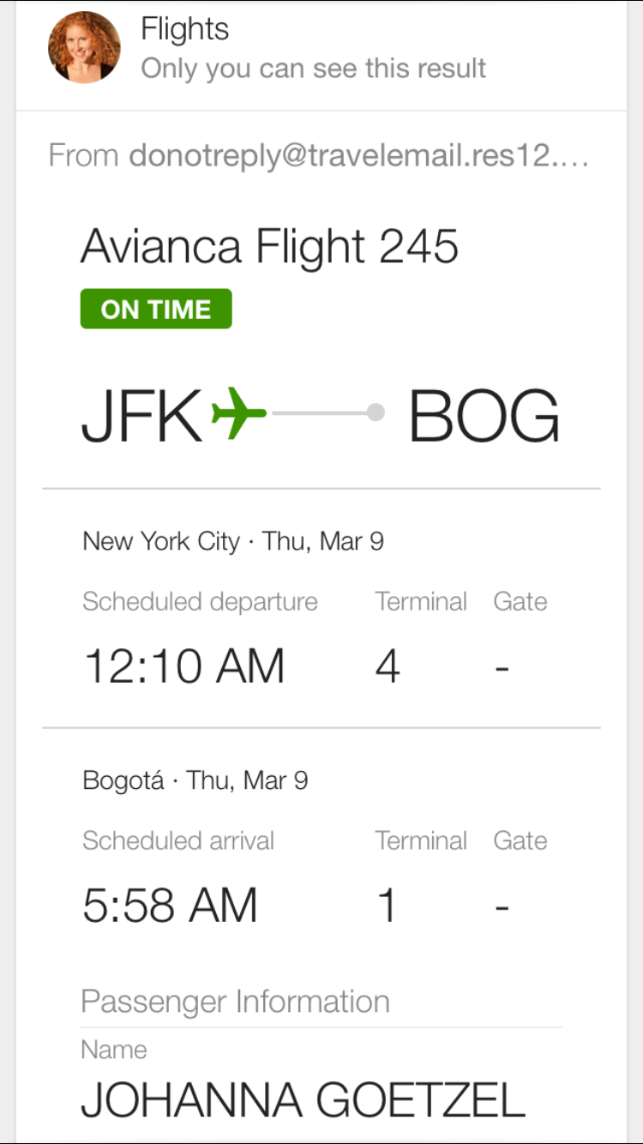Tap departure Terminal number 4
Viewport: 643px width, 1144px height.
coord(388,666)
